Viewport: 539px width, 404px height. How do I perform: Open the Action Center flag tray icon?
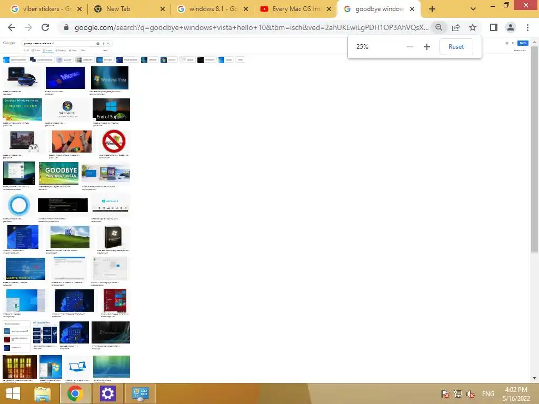click(x=445, y=393)
